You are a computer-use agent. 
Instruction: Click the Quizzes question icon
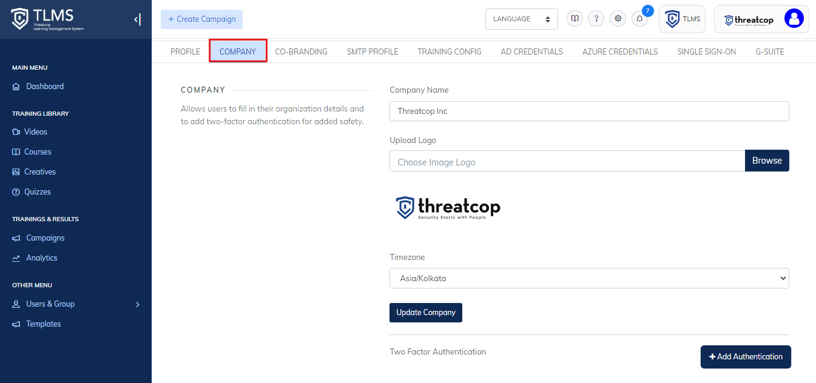pyautogui.click(x=16, y=192)
